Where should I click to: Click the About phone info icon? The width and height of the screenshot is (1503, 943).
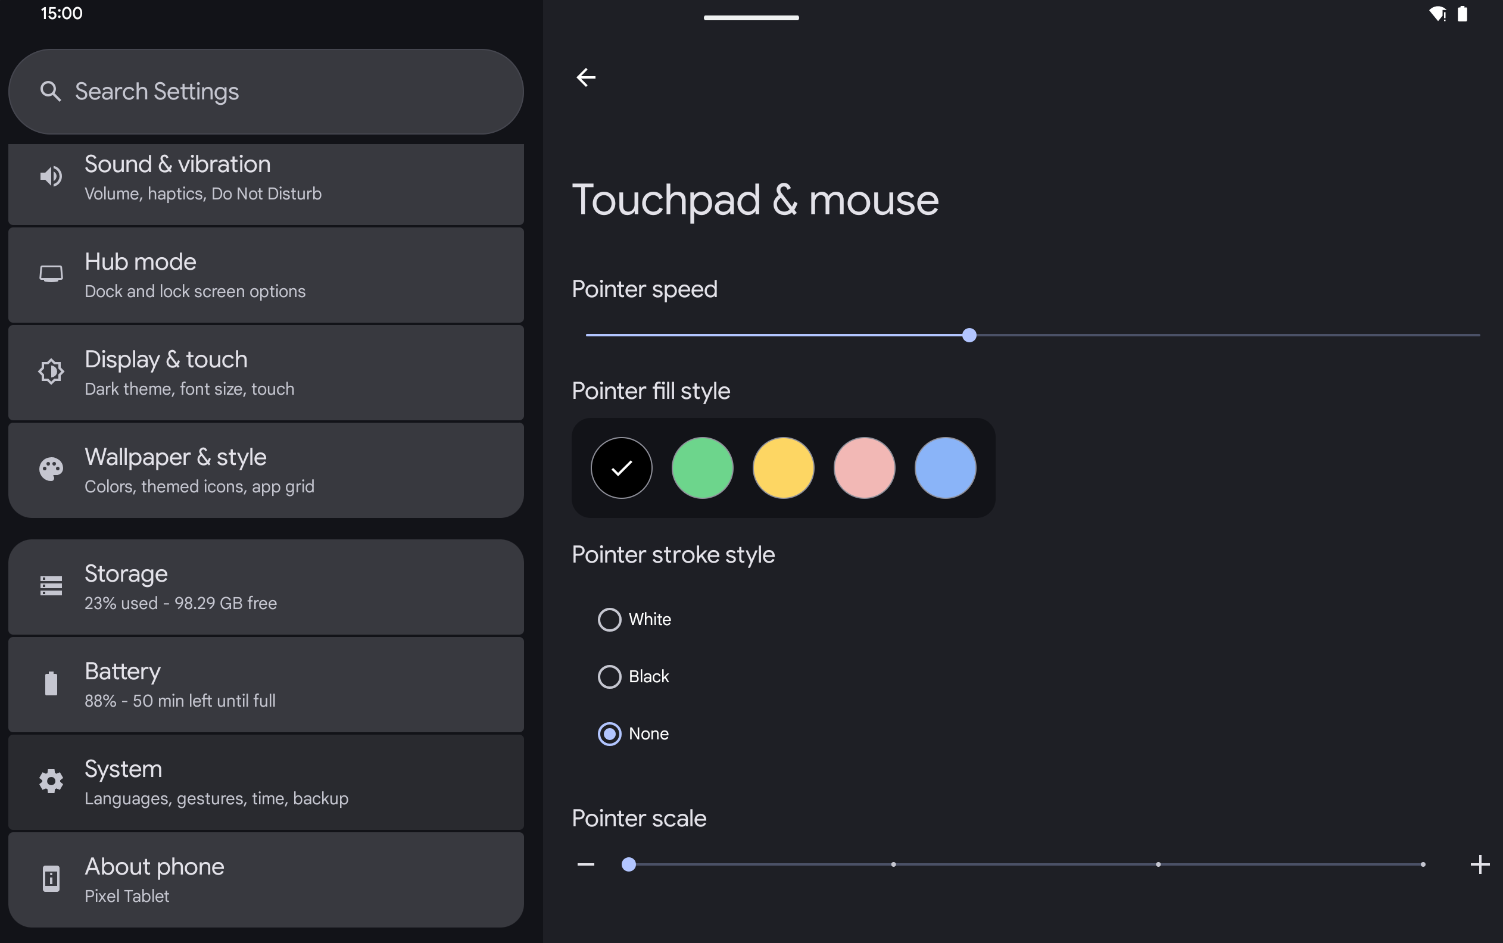click(50, 878)
